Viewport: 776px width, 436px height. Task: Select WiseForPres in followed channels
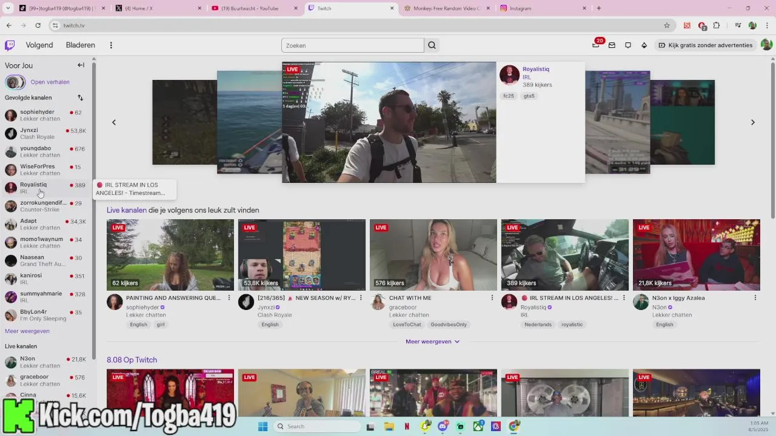click(x=45, y=170)
